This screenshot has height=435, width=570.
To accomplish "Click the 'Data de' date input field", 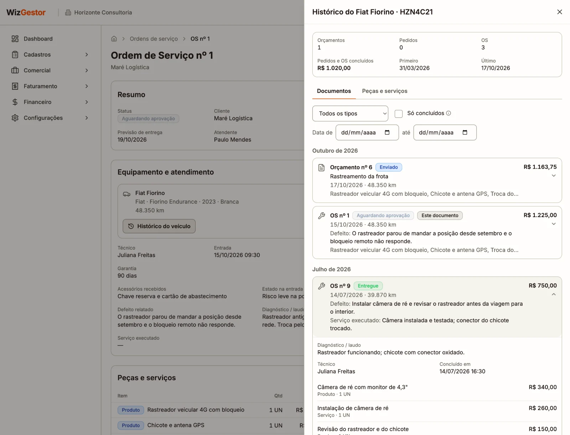I will pos(367,132).
